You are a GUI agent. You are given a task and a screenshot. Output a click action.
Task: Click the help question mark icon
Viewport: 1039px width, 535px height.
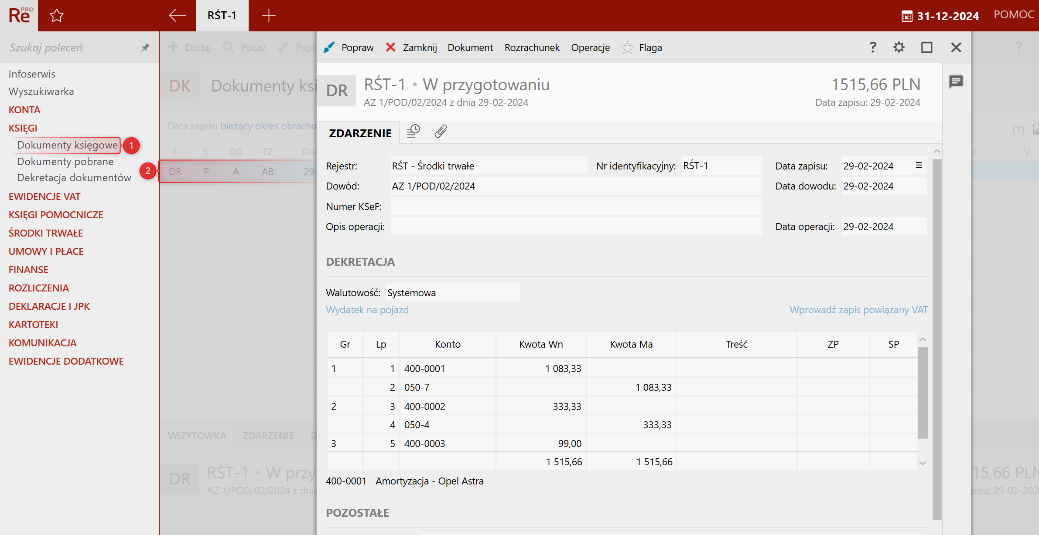(873, 47)
